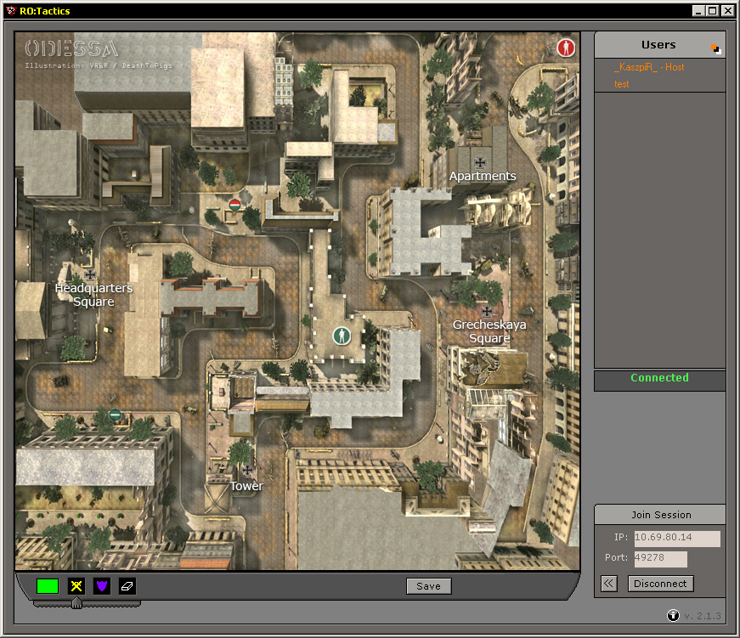Select the eraser tool
Screen dimensions: 740x638
[127, 586]
